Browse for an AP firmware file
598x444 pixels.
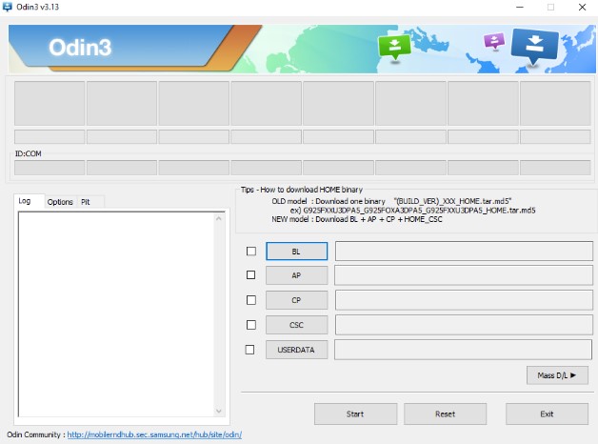(x=296, y=275)
